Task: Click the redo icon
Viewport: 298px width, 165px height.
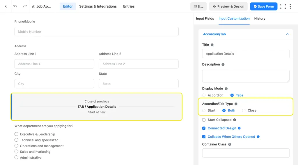Action: tap(25, 6)
